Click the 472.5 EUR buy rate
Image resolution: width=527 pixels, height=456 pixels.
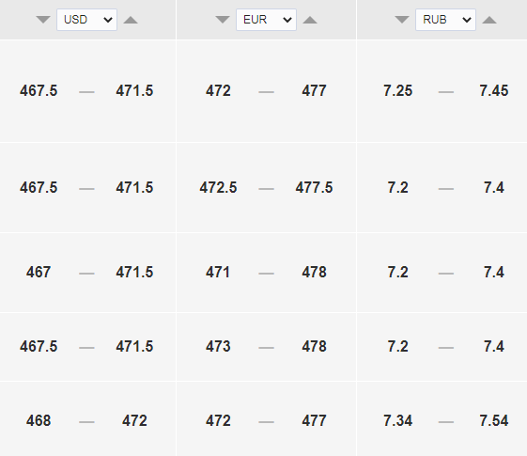(x=218, y=187)
